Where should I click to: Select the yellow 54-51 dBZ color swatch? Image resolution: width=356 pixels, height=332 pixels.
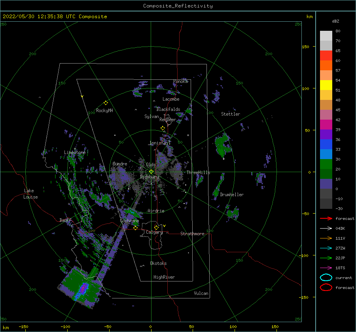(x=326, y=85)
